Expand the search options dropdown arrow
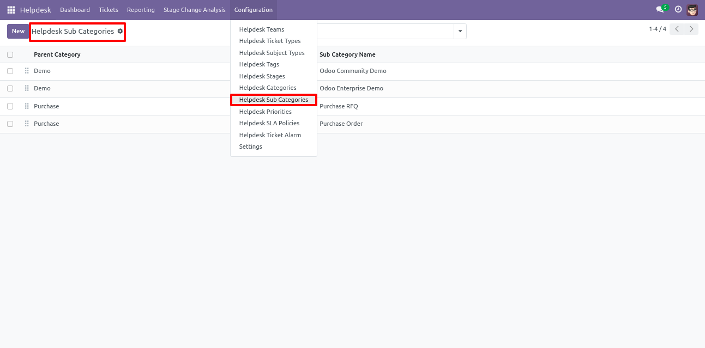Viewport: 705px width, 348px height. coord(460,32)
